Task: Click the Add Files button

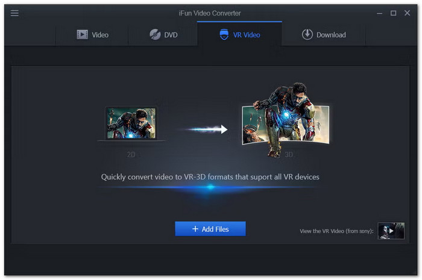Action: point(210,229)
